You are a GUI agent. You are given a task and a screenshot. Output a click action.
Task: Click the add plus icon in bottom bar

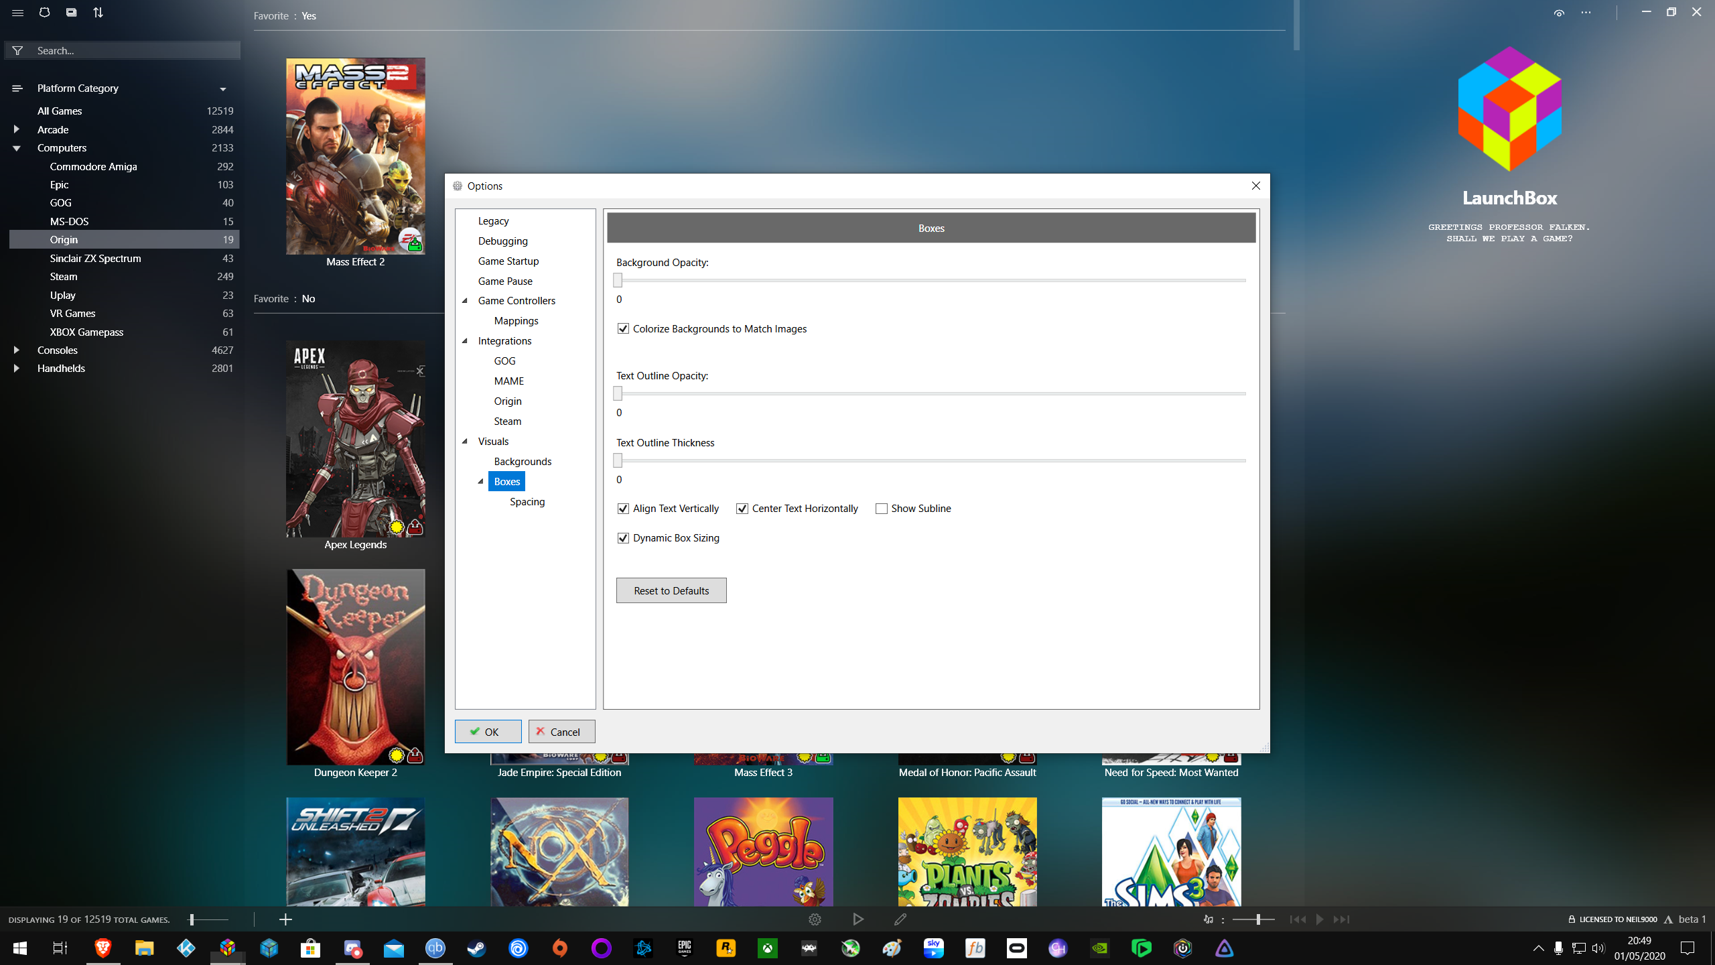tap(285, 919)
